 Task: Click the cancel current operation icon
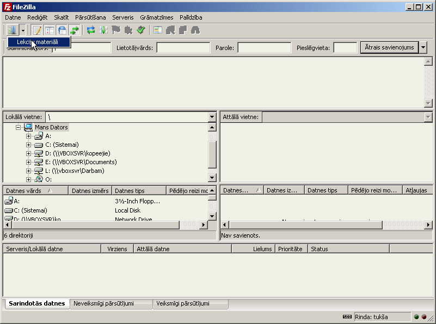(116, 30)
